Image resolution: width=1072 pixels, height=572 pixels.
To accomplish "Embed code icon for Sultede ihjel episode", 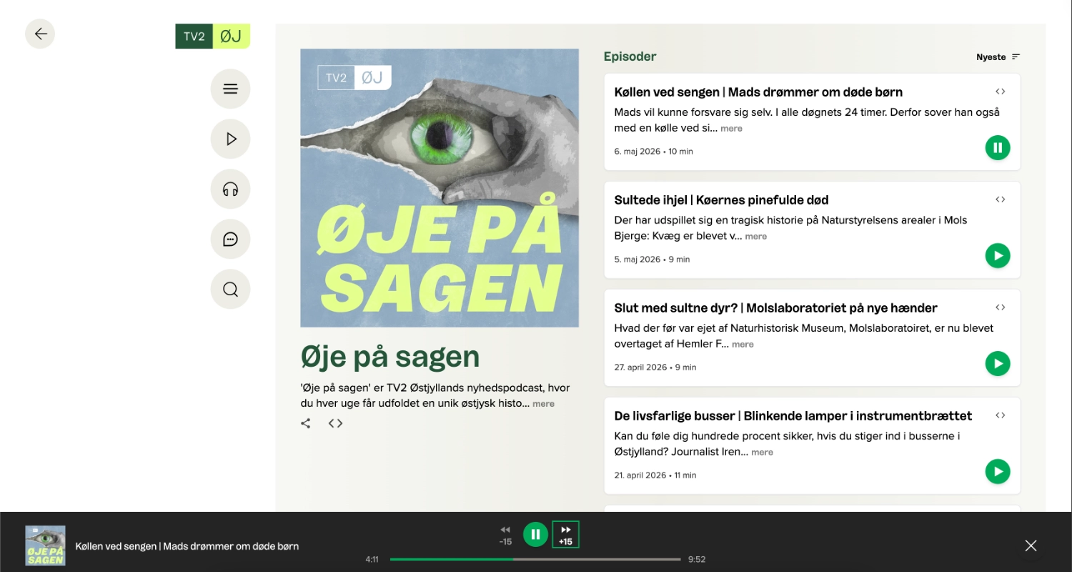I will tap(1001, 199).
